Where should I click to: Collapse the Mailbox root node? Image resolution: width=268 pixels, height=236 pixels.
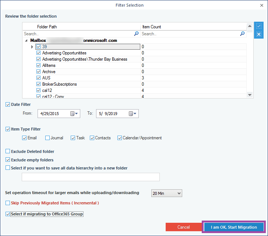coord(27,40)
